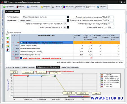
Task: Click Отопительный период days field
Action: pyautogui.click(x=111, y=27)
